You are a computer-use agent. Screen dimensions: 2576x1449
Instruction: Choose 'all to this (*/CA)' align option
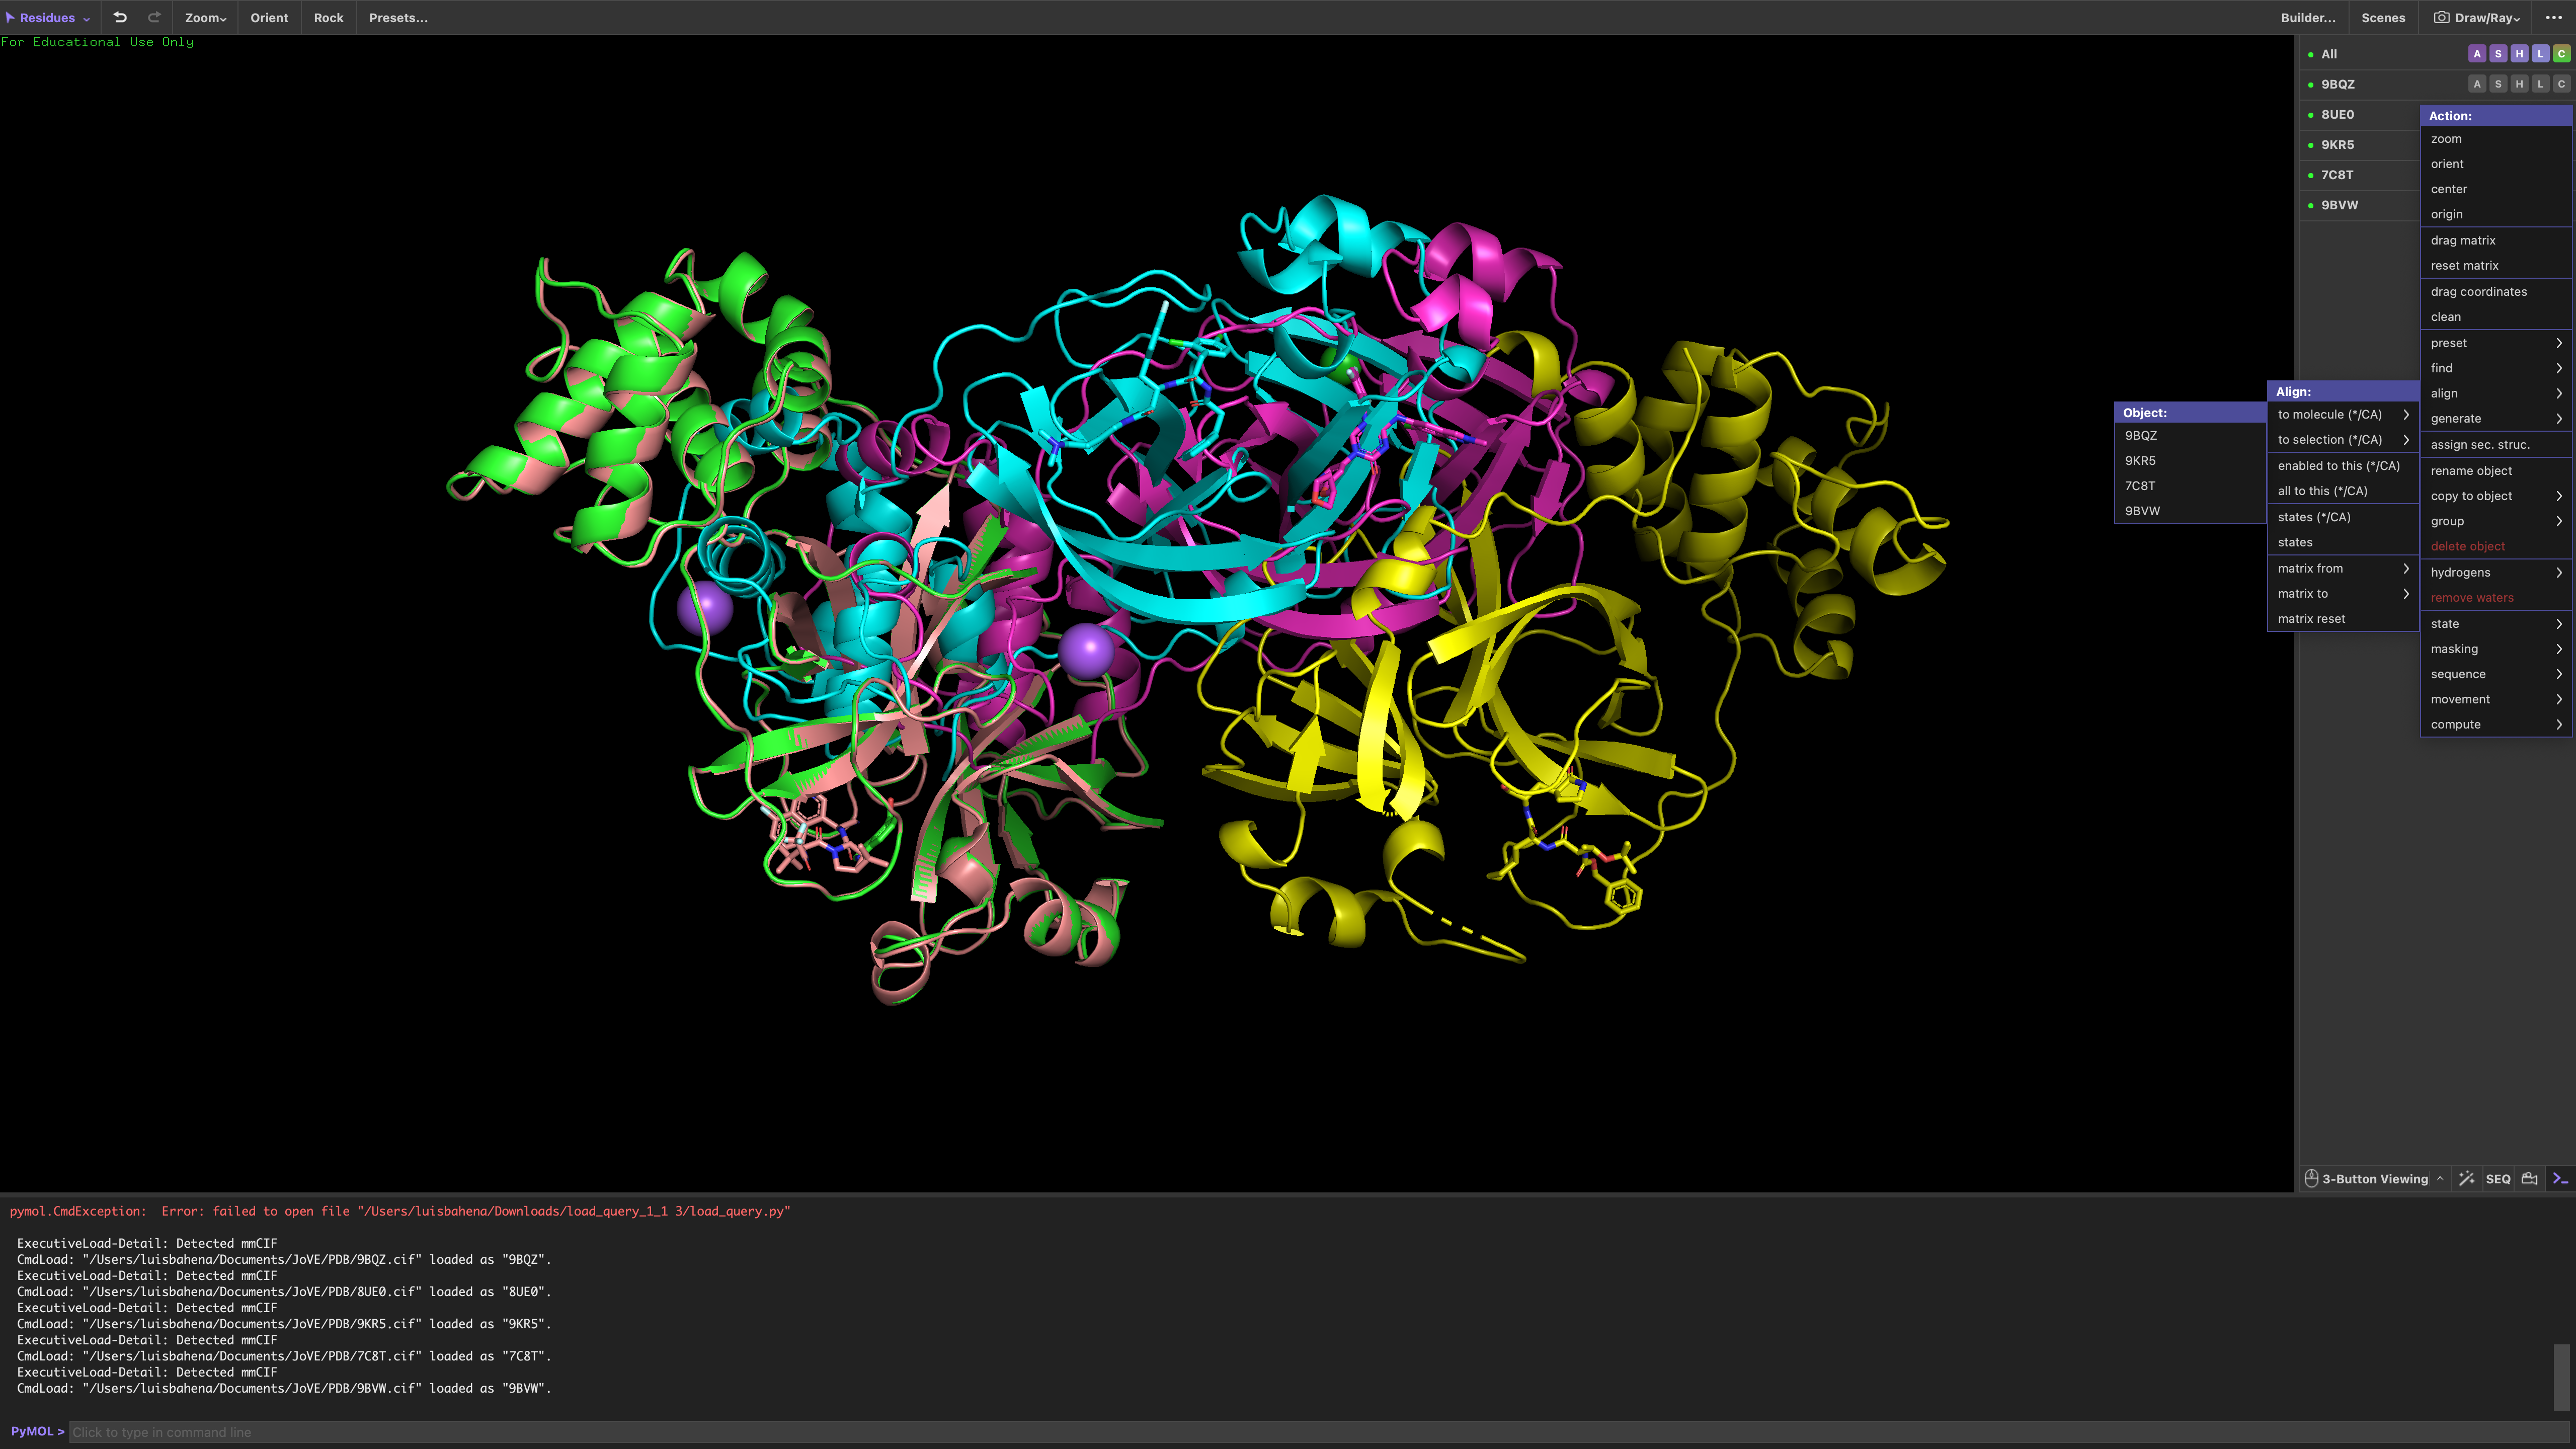pyautogui.click(x=2322, y=490)
